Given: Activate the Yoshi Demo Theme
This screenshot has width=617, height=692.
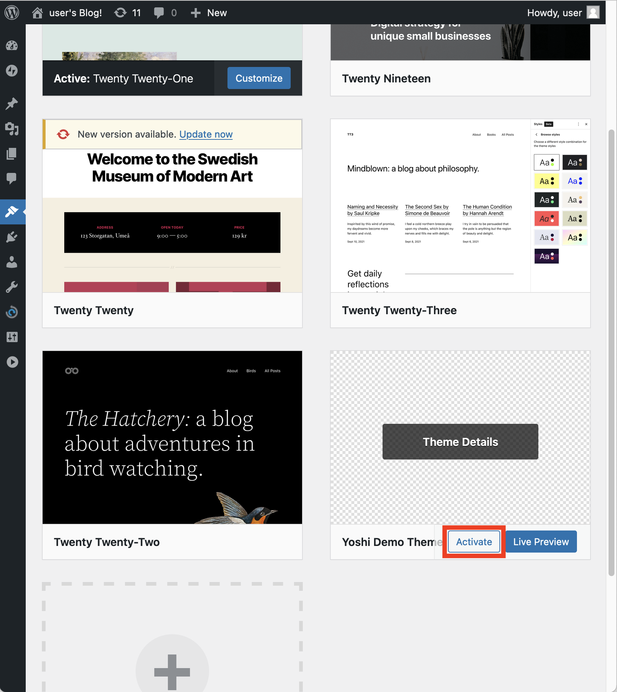Looking at the screenshot, I should [474, 542].
